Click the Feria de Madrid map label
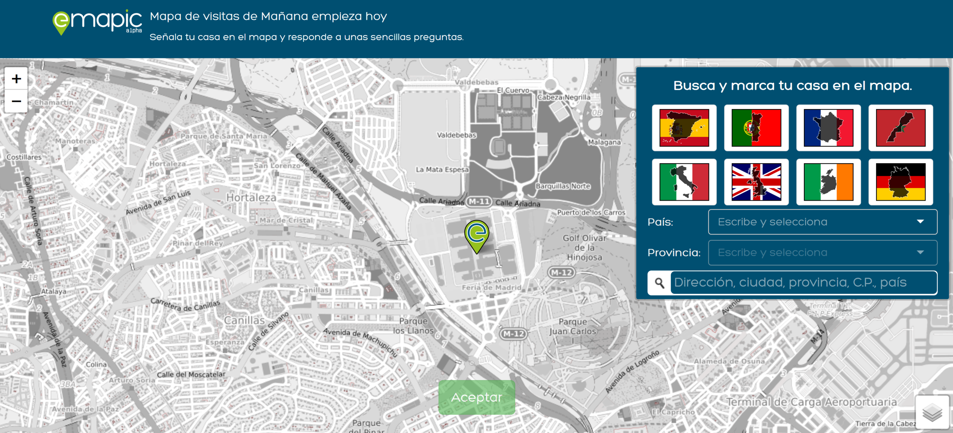Viewport: 953px width, 433px height. click(491, 288)
